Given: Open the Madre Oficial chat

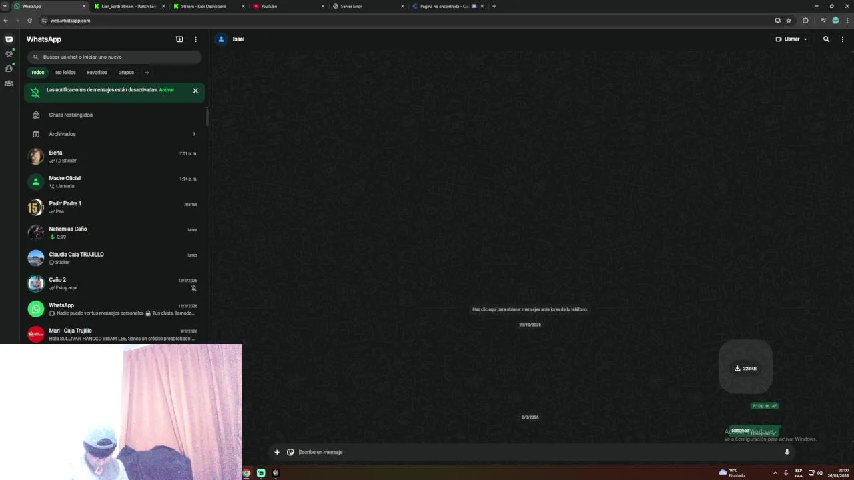Looking at the screenshot, I should coord(115,182).
